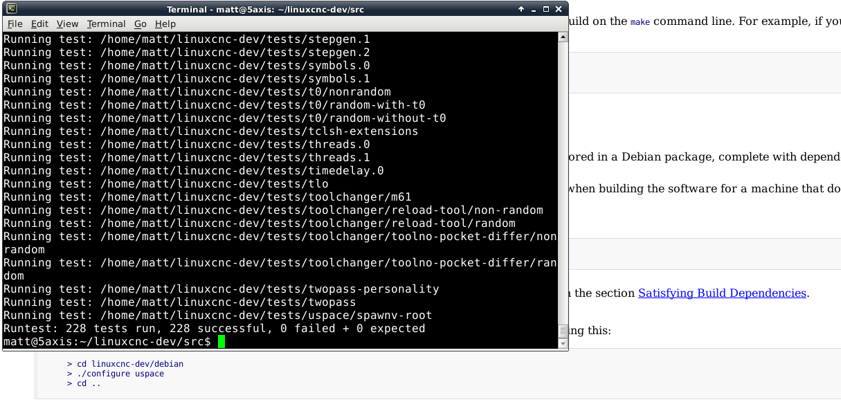841x402 pixels.
Task: Open the Edit menu
Action: pos(39,24)
